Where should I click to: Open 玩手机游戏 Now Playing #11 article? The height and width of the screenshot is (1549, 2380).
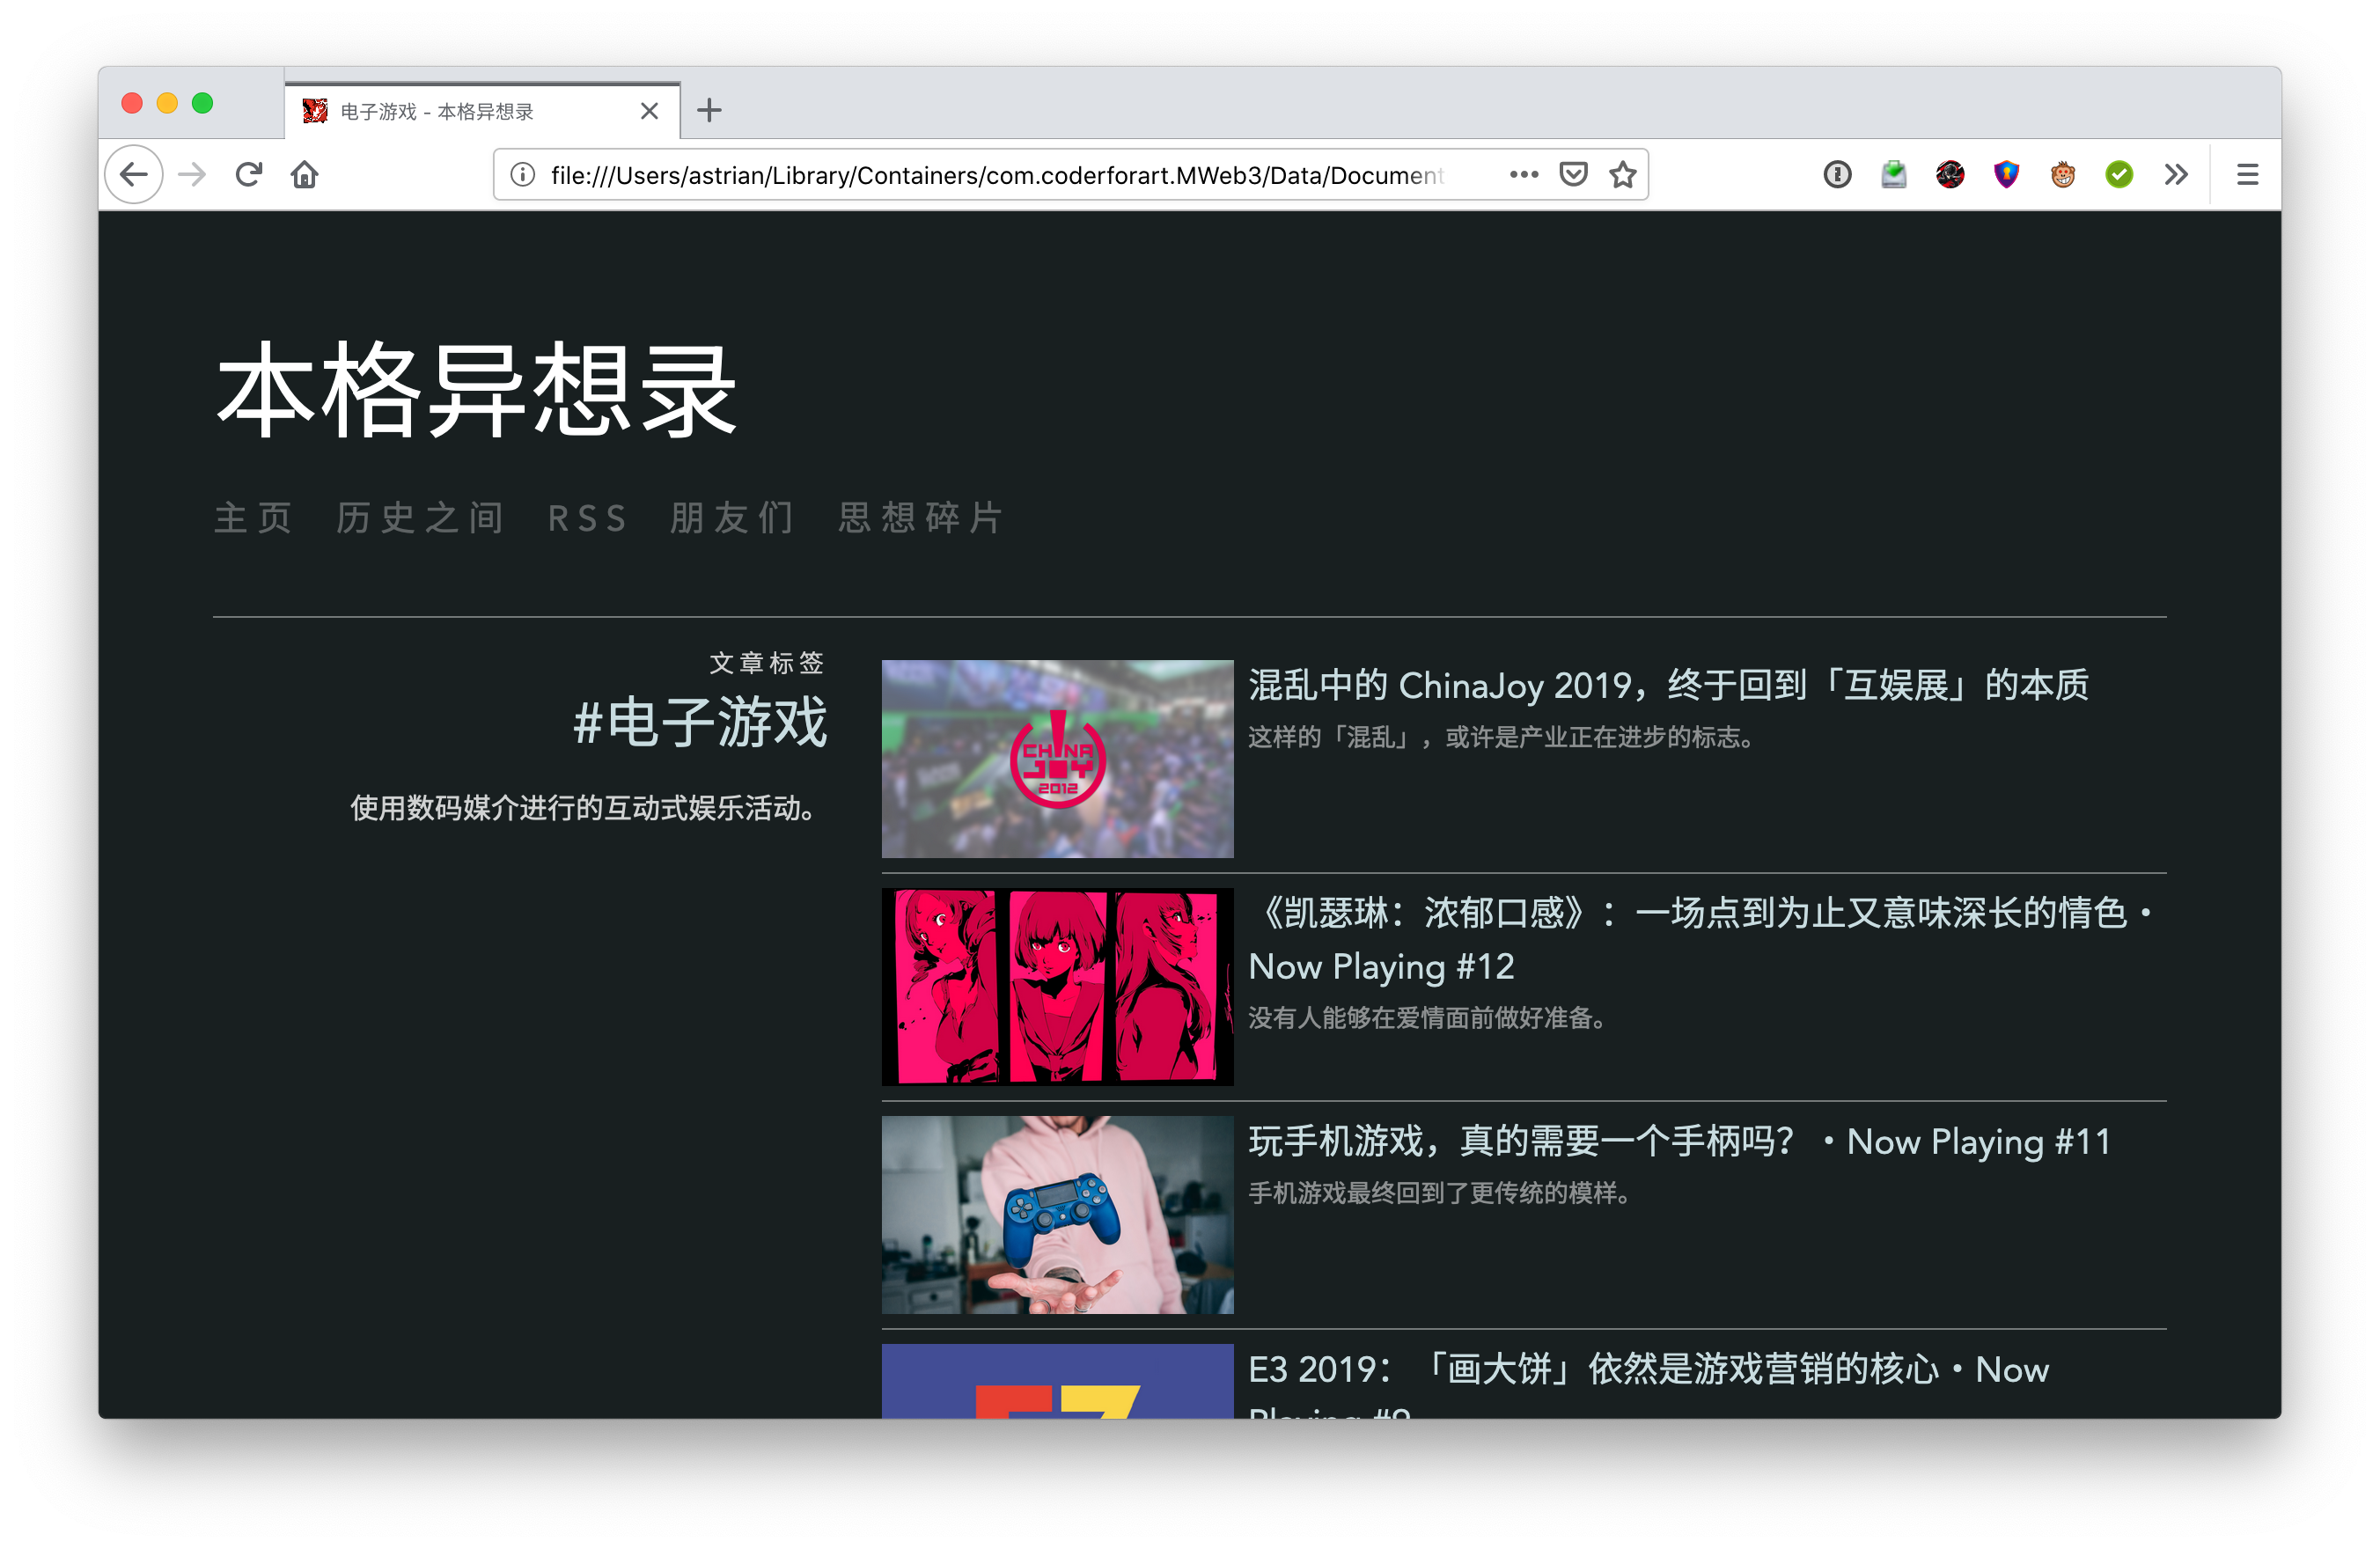pyautogui.click(x=1679, y=1141)
